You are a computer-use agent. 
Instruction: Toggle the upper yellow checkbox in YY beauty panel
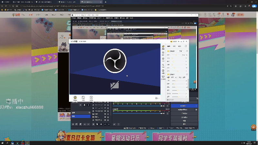click(168, 51)
